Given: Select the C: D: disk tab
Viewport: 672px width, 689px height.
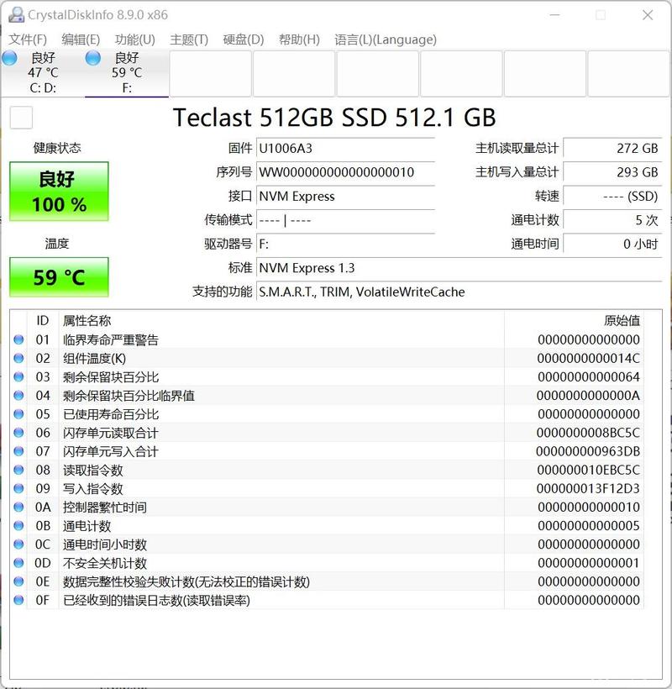Looking at the screenshot, I should (x=43, y=72).
